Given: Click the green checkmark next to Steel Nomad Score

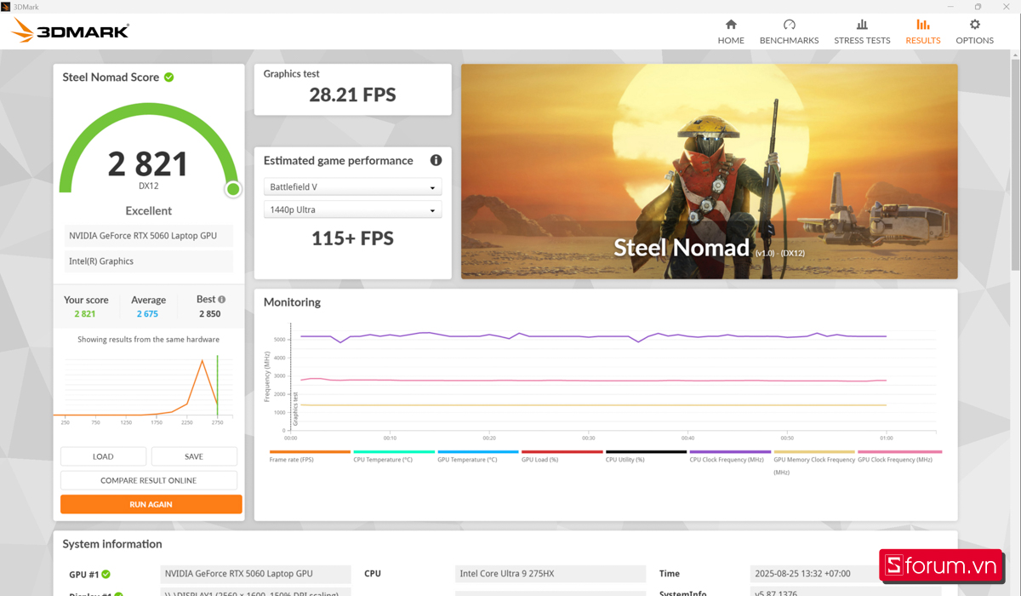Looking at the screenshot, I should (x=168, y=77).
